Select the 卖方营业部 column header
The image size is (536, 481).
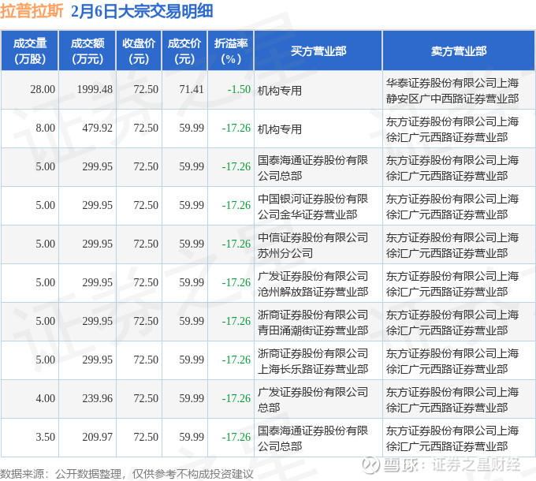click(x=459, y=50)
